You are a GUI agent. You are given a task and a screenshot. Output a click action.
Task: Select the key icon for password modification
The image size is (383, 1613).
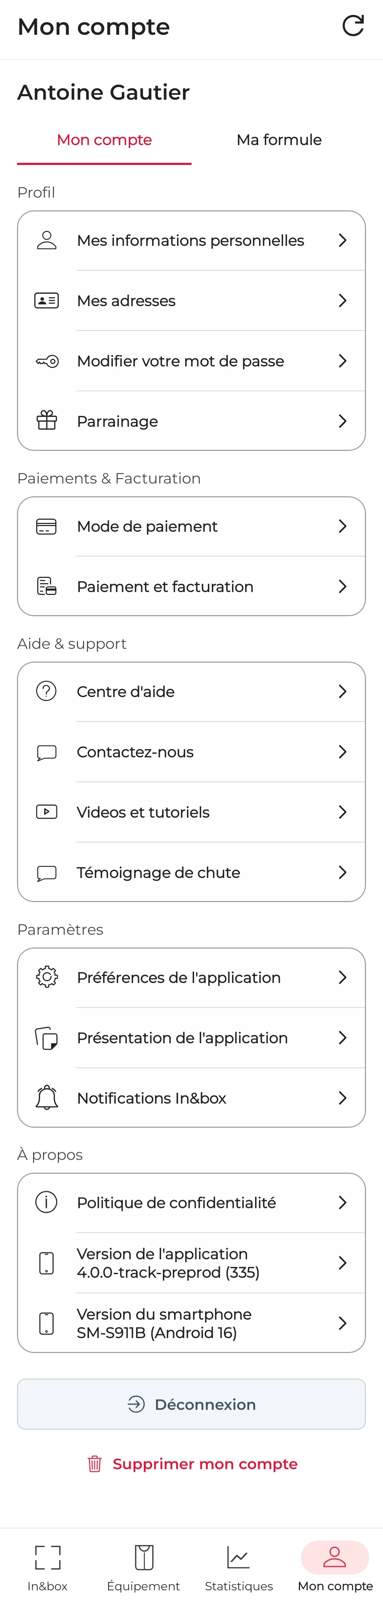[46, 361]
